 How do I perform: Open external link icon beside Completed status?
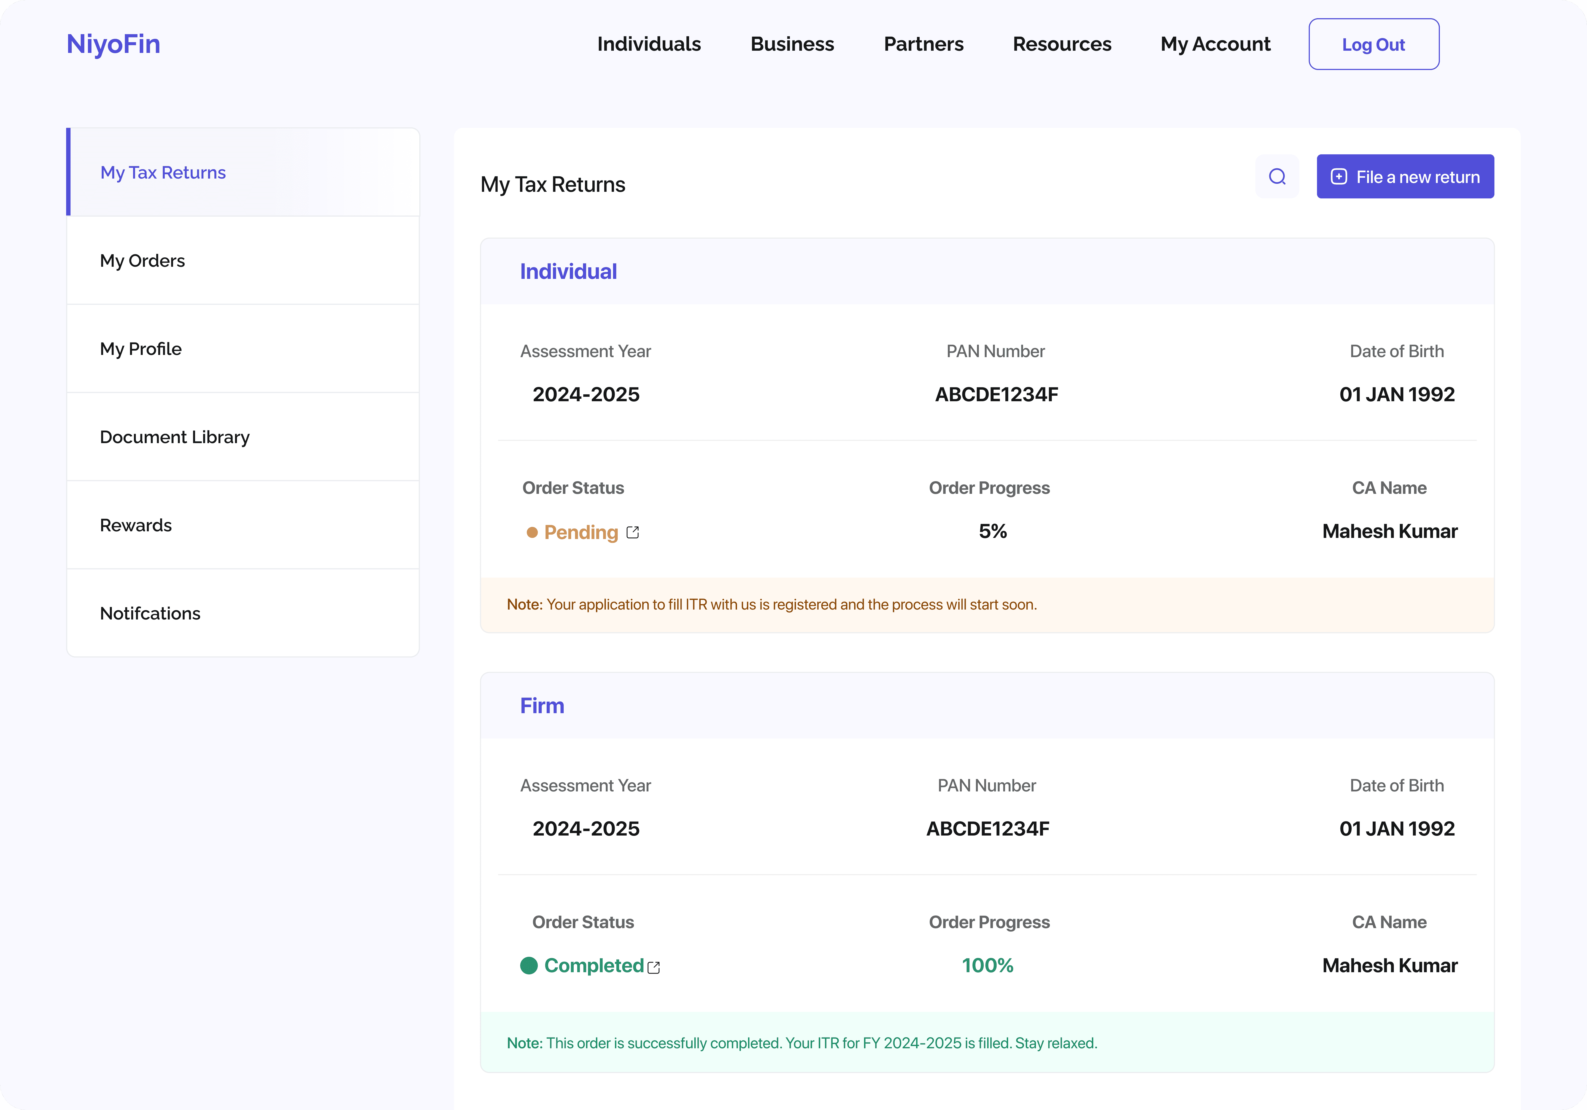point(654,967)
